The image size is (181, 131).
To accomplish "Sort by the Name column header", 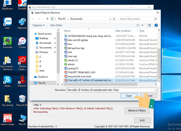I will tap(67, 31).
